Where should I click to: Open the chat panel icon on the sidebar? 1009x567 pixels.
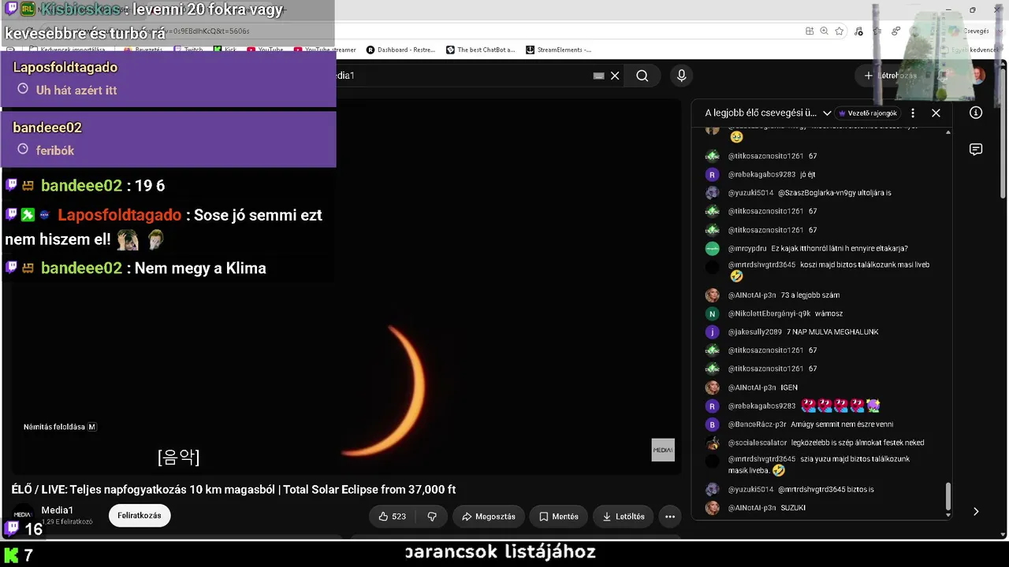[x=976, y=150]
